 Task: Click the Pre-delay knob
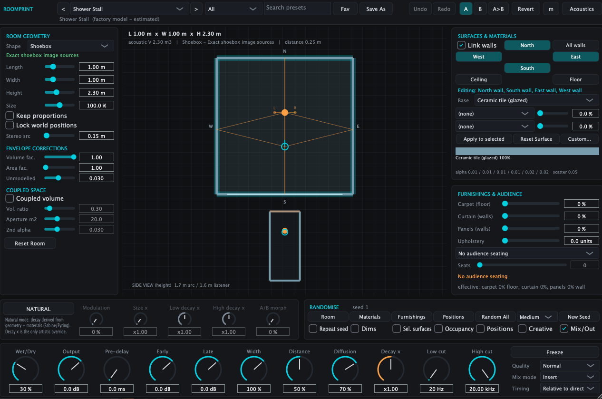point(117,370)
